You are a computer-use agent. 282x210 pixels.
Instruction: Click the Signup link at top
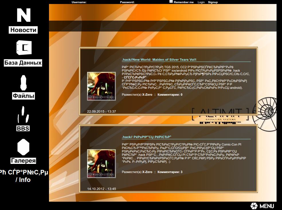[213, 2]
